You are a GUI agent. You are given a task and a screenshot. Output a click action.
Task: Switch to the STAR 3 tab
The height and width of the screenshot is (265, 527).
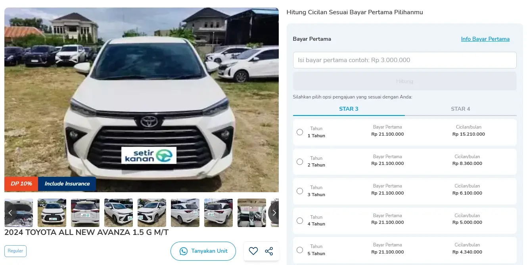[349, 109]
